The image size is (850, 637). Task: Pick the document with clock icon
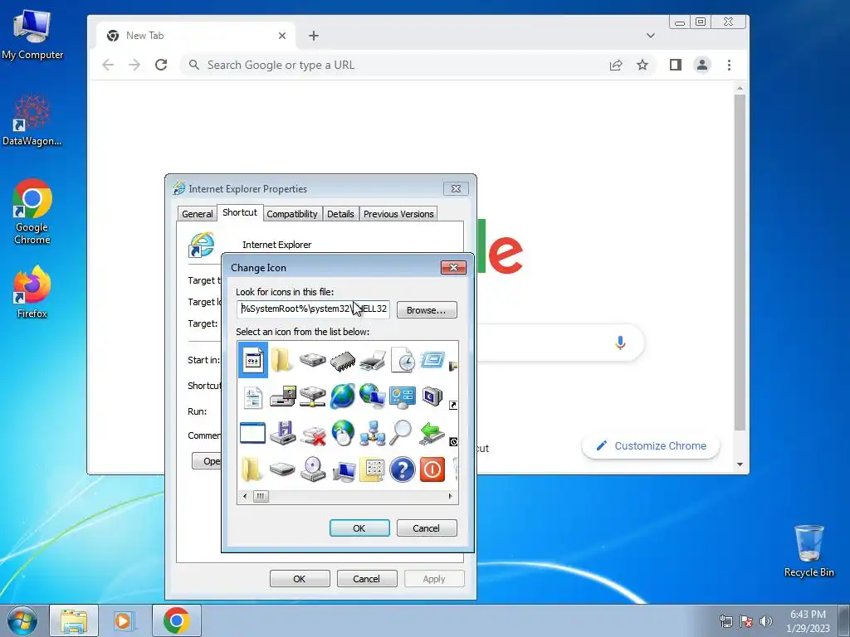coord(403,361)
